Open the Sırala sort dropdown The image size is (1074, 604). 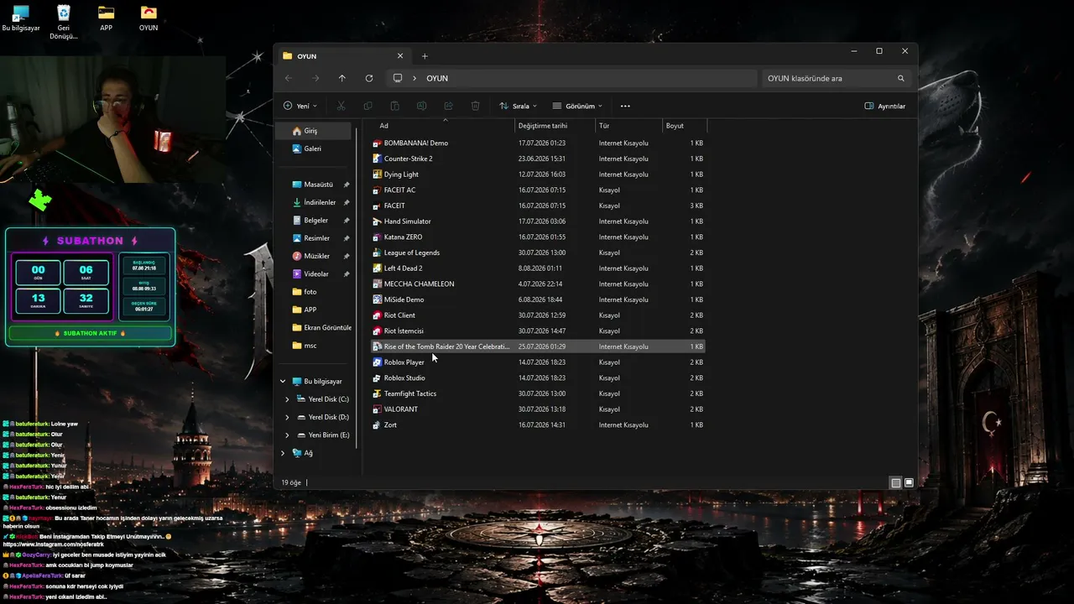[x=518, y=106]
